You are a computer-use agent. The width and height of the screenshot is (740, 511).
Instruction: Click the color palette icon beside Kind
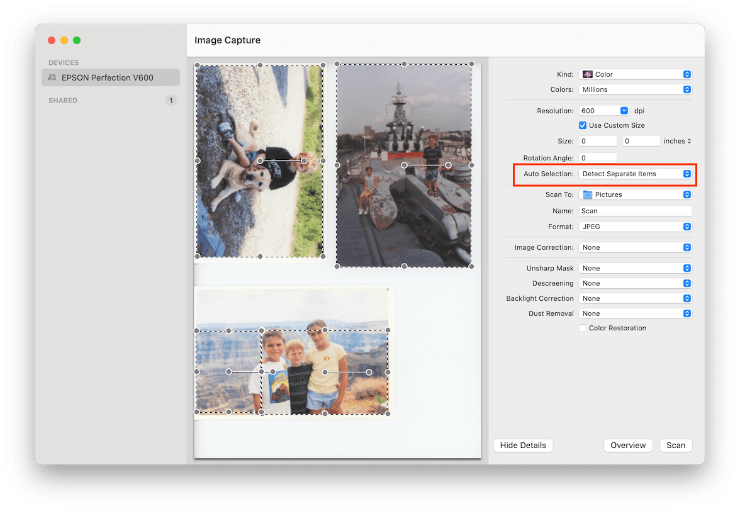click(587, 74)
